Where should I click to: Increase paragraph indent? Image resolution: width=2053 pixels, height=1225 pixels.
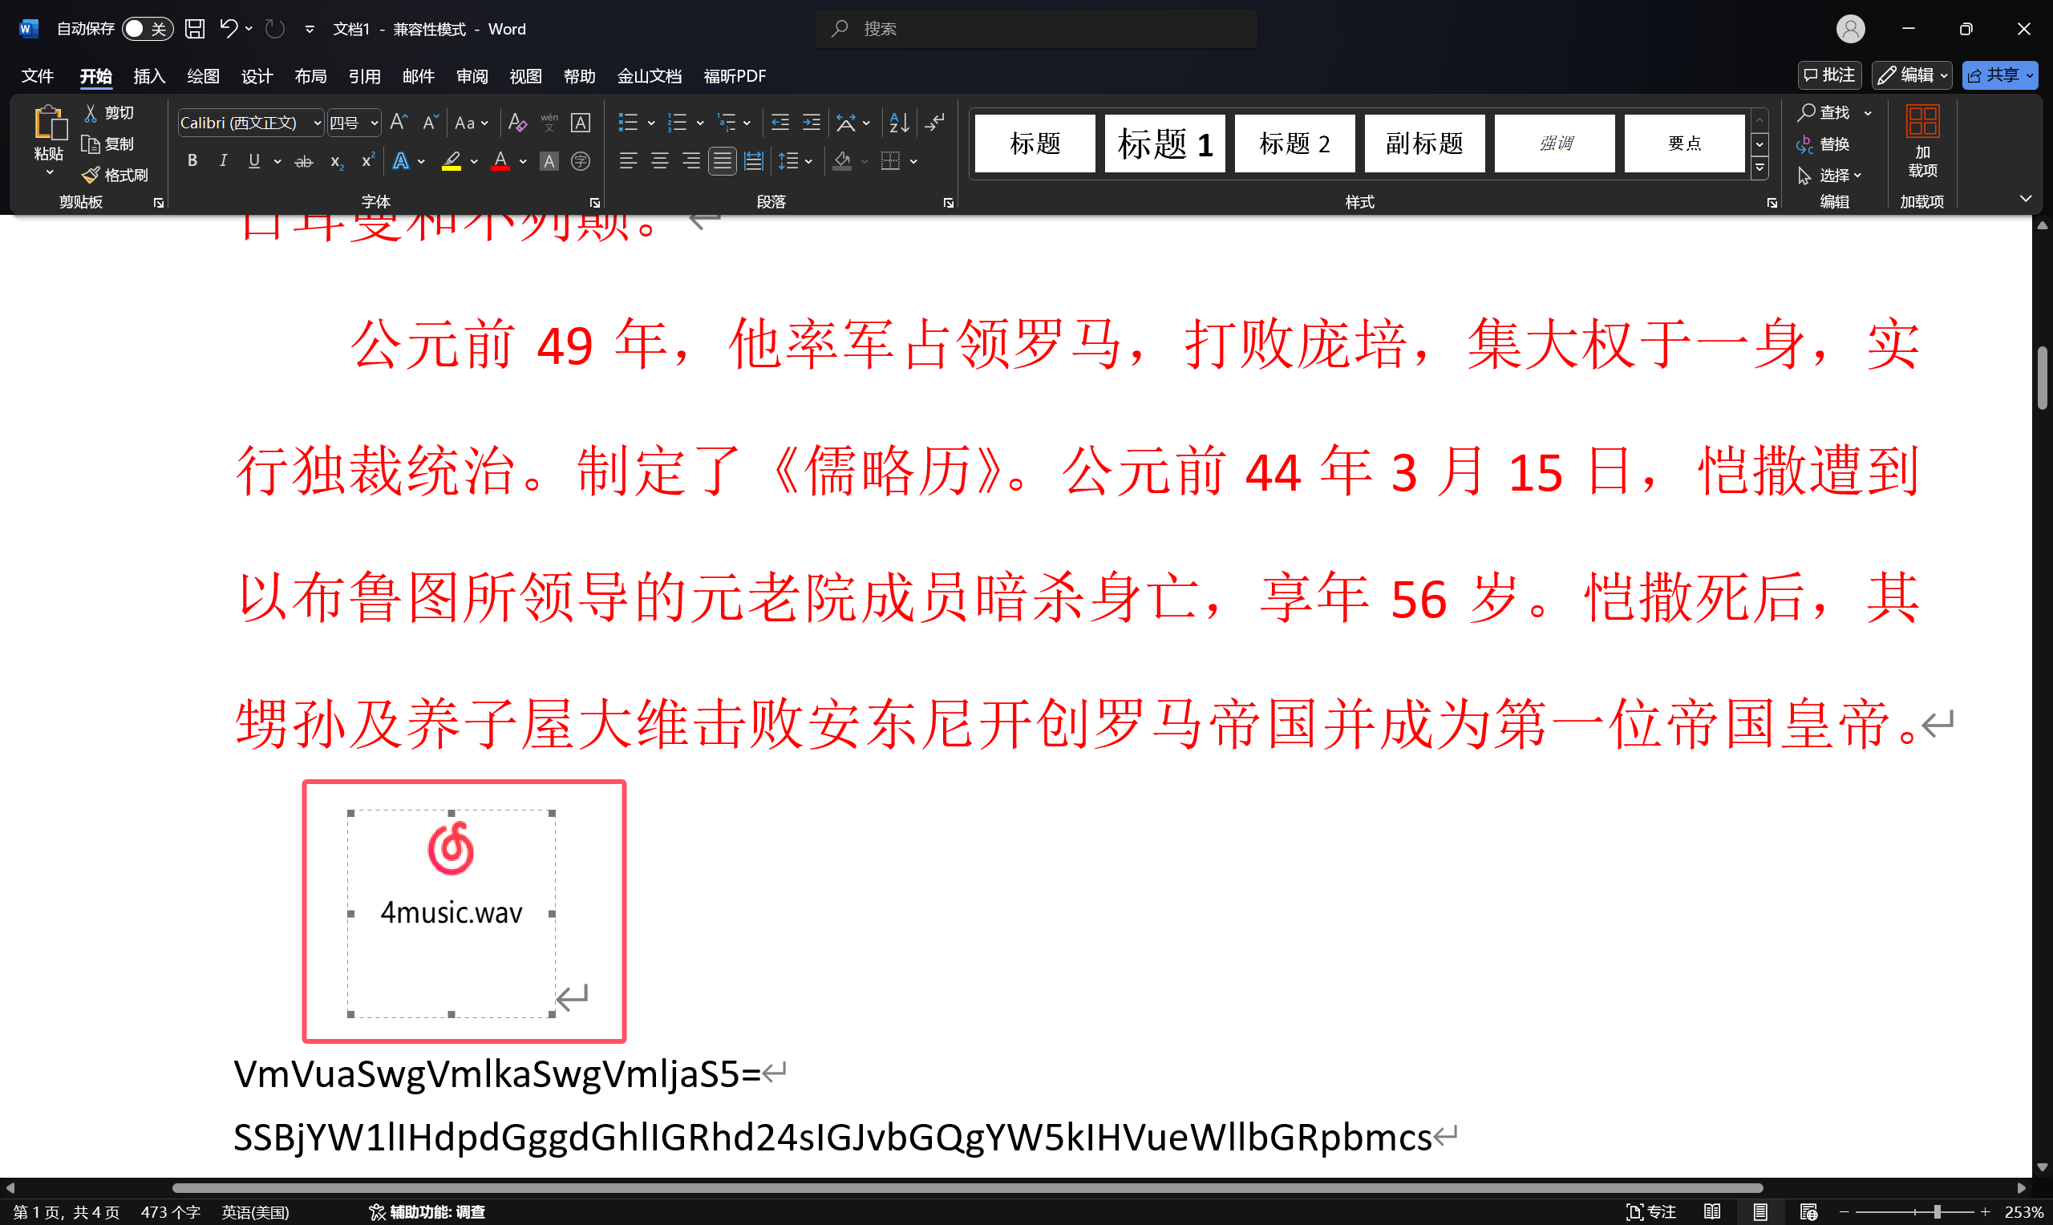(812, 122)
